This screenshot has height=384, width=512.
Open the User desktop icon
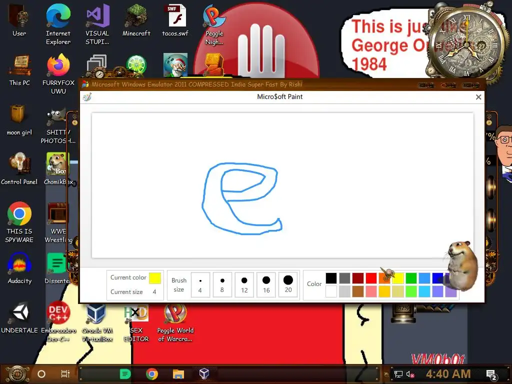[19, 19]
